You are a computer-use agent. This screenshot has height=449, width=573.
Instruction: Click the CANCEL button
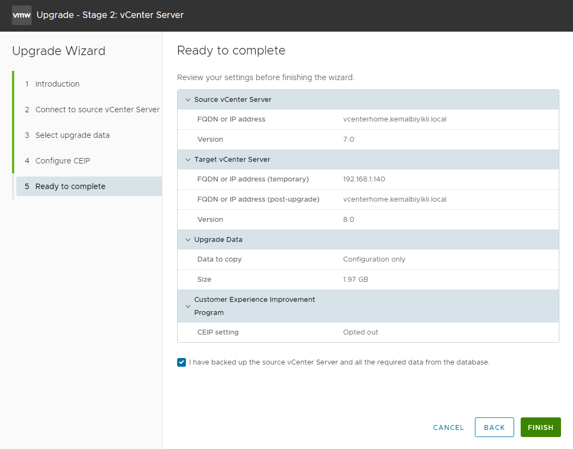point(448,427)
